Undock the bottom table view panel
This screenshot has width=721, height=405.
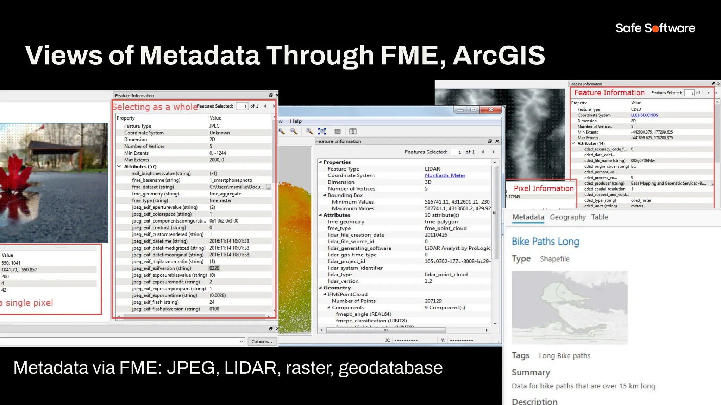tap(271, 329)
